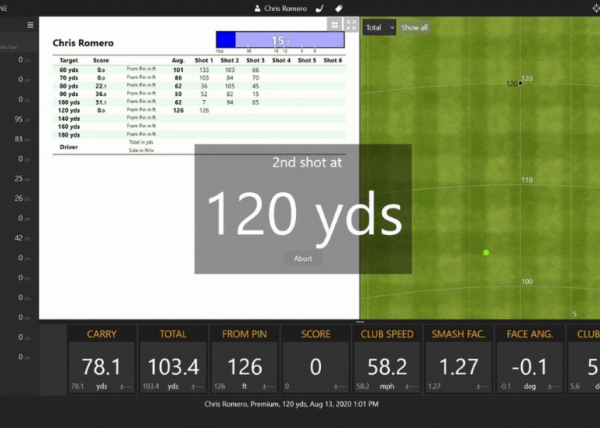Expand report to fullscreen with arrows icon
The width and height of the screenshot is (600, 428).
(351, 25)
